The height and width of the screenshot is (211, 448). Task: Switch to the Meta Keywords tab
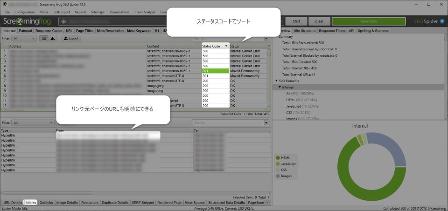(139, 31)
